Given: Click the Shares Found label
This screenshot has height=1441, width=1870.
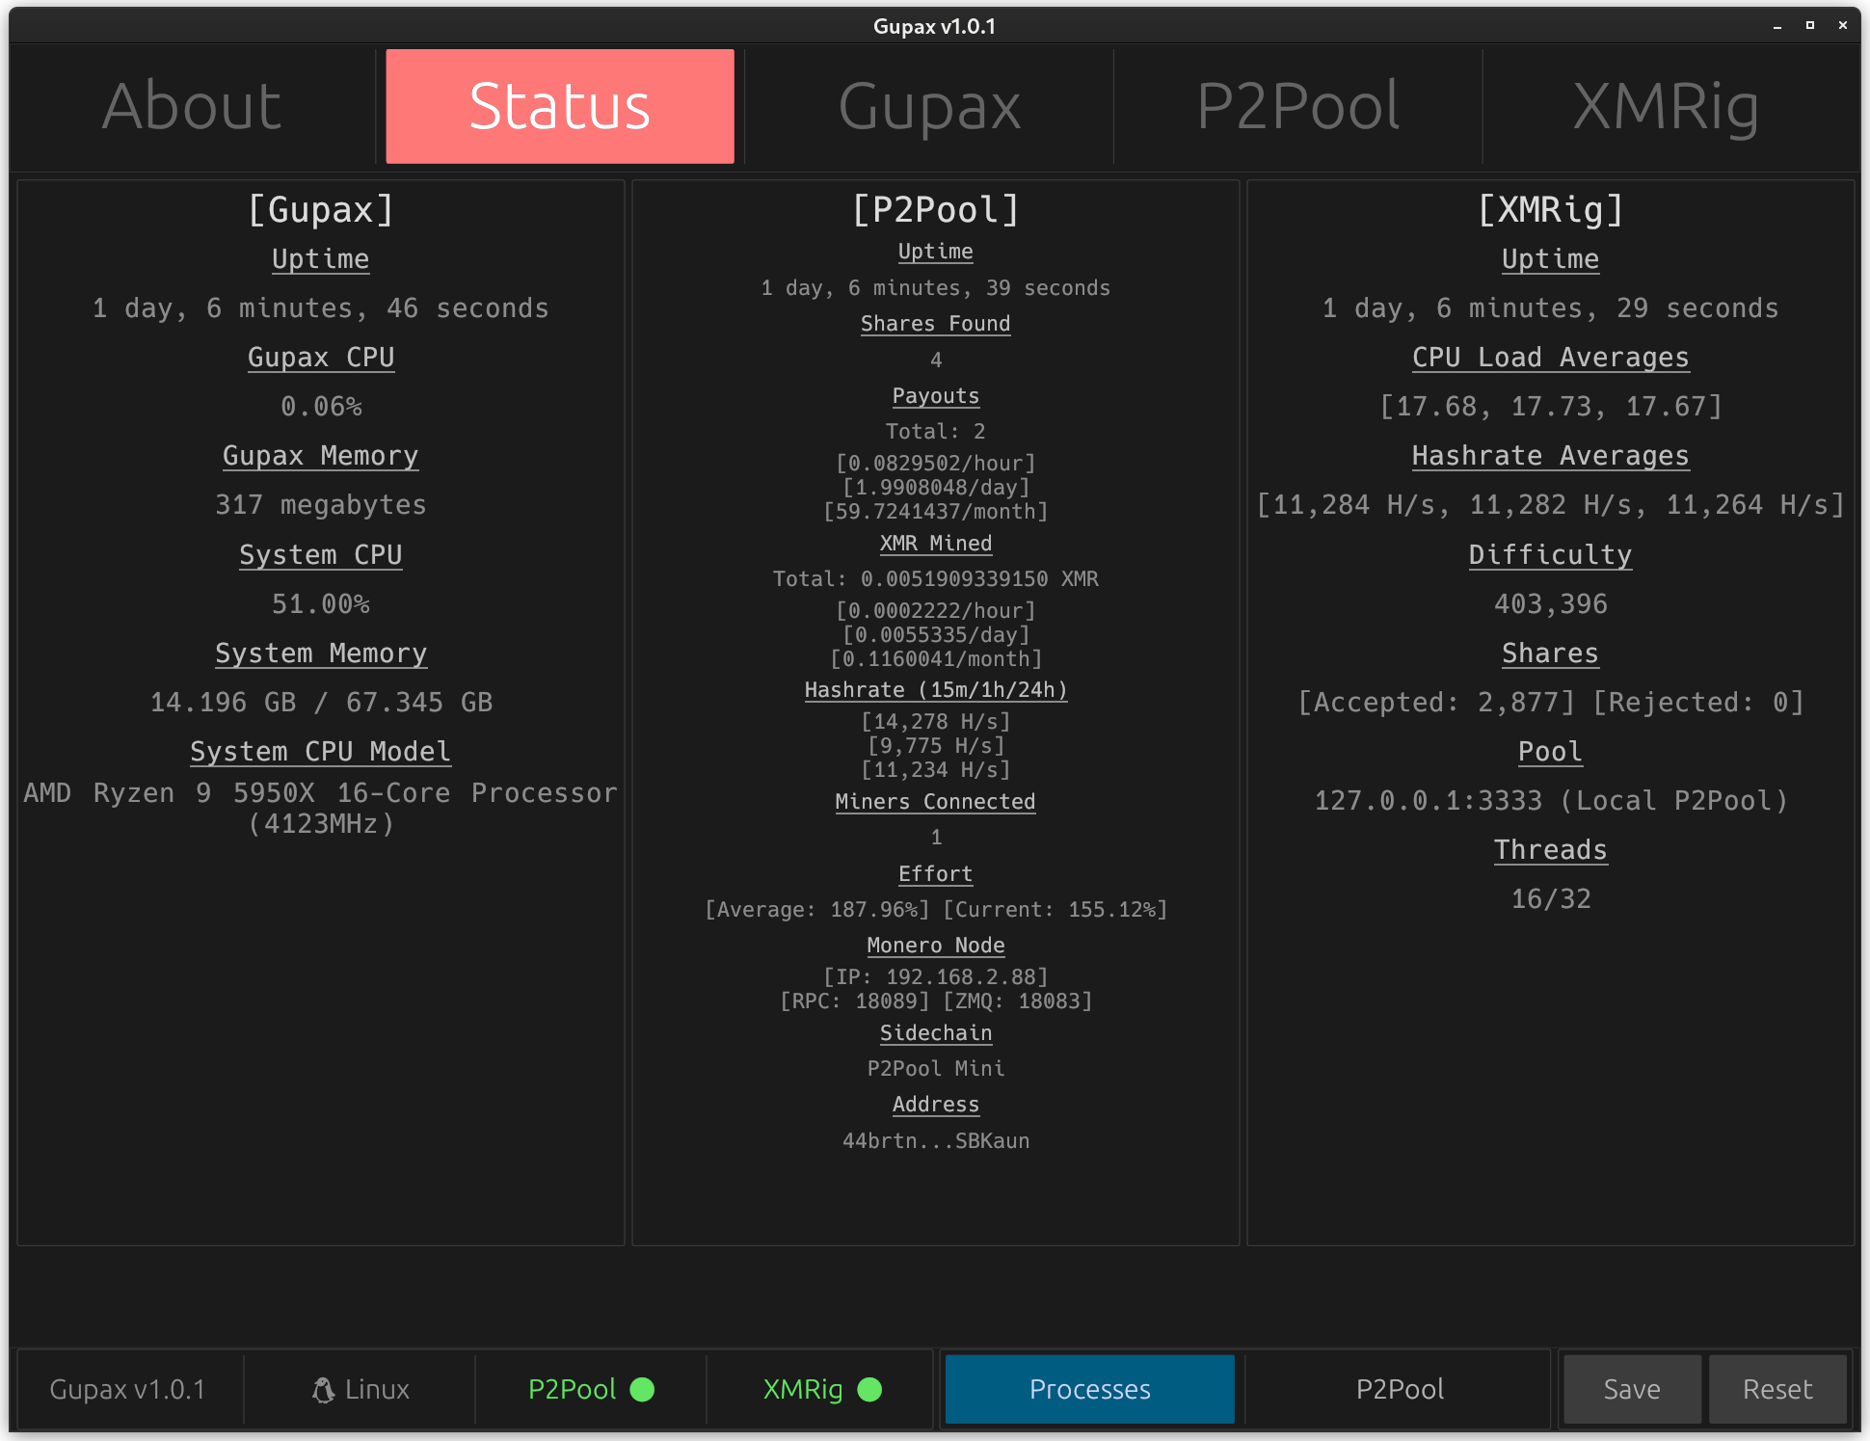Looking at the screenshot, I should click(x=936, y=323).
